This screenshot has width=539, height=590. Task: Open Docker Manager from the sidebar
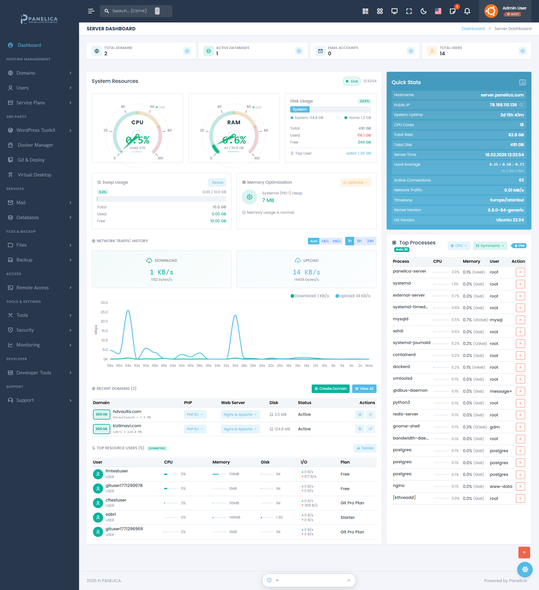pos(35,145)
